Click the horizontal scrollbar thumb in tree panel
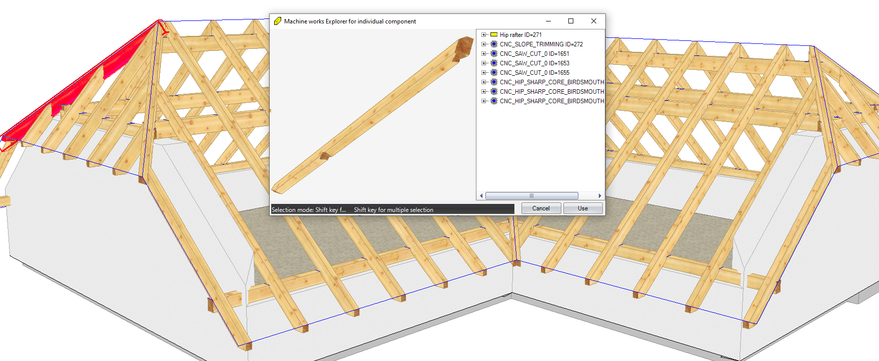This screenshot has height=361, width=879. click(531, 196)
